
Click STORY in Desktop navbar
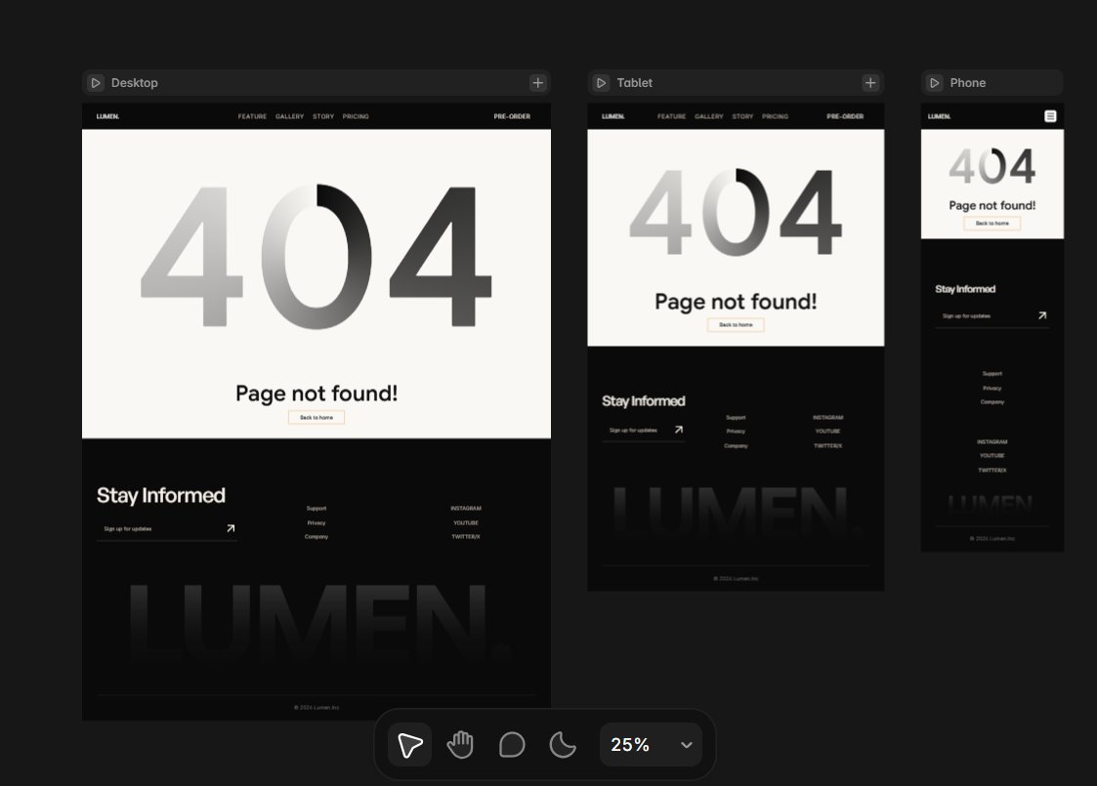tap(323, 116)
